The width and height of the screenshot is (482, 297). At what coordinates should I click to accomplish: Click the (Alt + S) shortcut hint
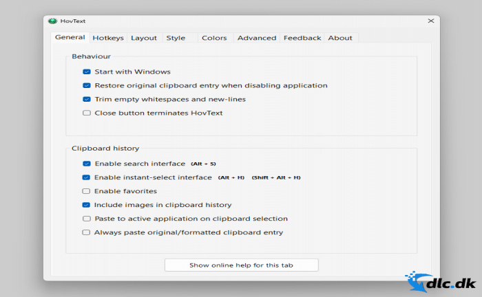(x=204, y=164)
